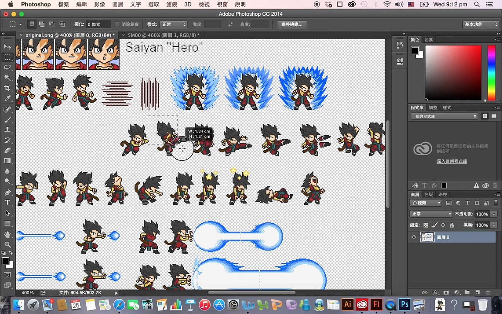The width and height of the screenshot is (502, 314).
Task: Open the 樣式 style dropdown in options bar
Action: 173,24
